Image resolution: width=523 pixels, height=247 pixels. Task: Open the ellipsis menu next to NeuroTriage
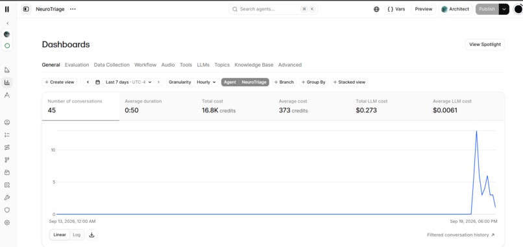pos(73,9)
